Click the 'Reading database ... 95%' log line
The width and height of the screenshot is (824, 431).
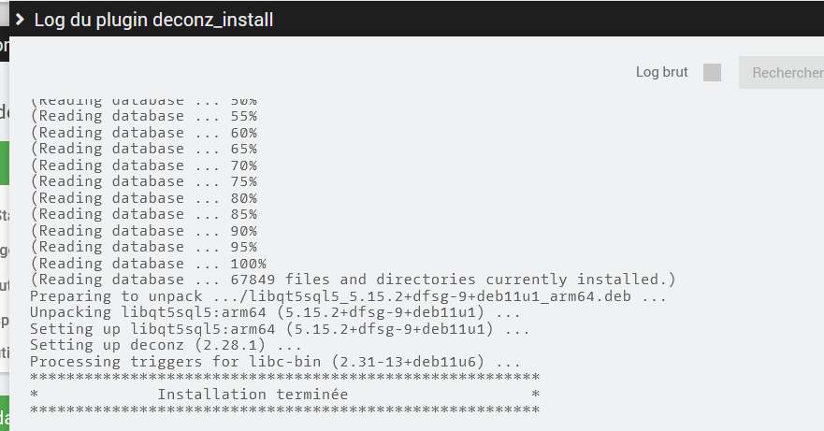pos(143,248)
